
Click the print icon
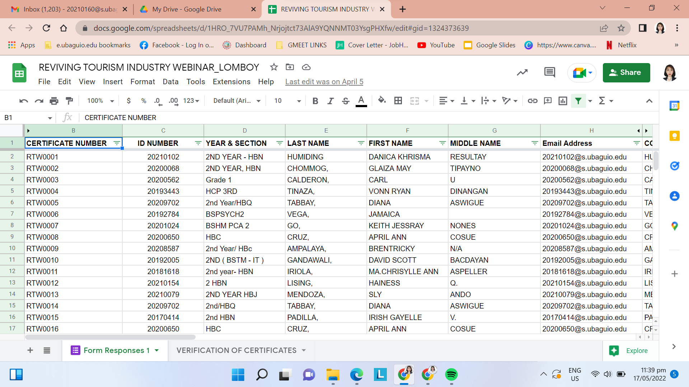coord(54,101)
